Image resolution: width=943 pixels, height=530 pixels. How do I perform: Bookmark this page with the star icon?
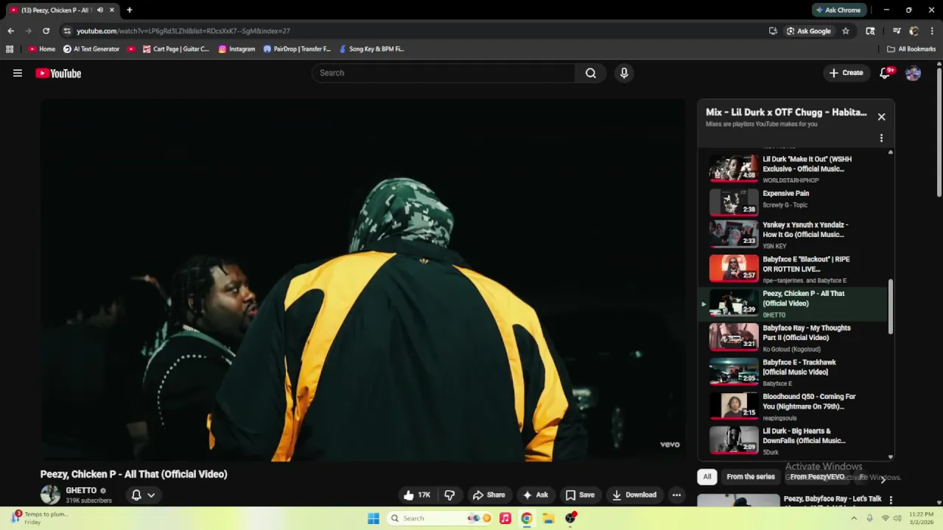pos(846,31)
